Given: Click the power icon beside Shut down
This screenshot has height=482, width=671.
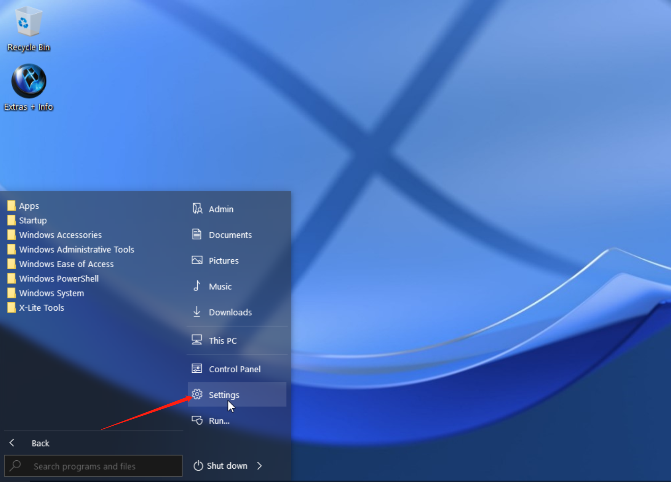Looking at the screenshot, I should coord(198,466).
